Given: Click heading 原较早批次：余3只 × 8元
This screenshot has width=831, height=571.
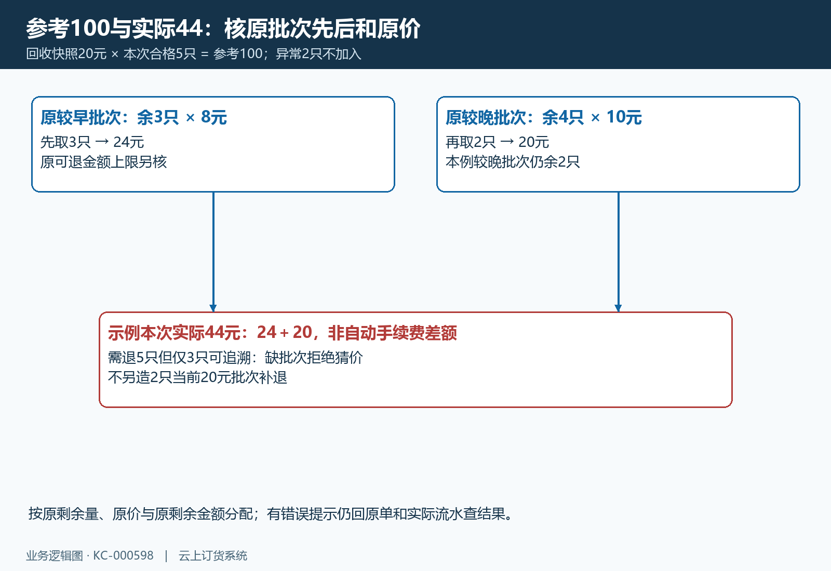Looking at the screenshot, I should 133,117.
